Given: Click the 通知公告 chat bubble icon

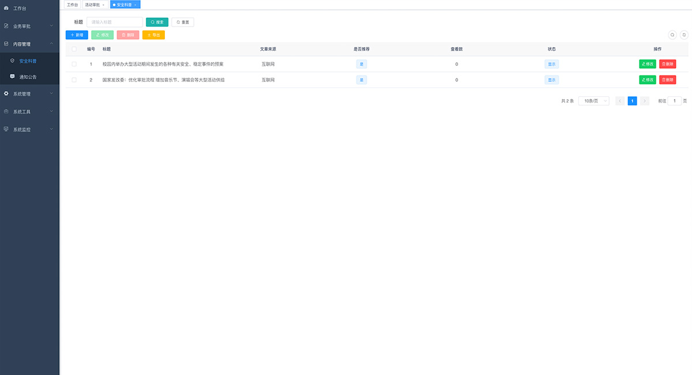Looking at the screenshot, I should 13,76.
